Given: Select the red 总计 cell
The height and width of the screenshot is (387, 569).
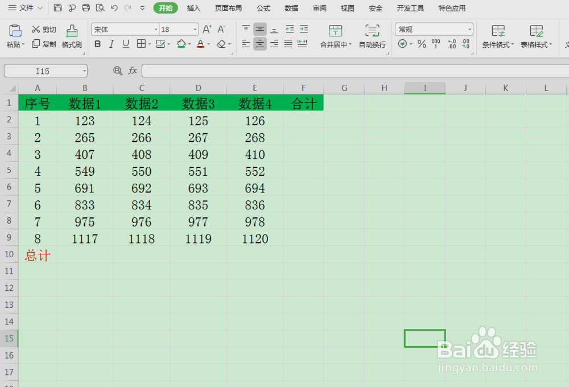Looking at the screenshot, I should pos(38,254).
